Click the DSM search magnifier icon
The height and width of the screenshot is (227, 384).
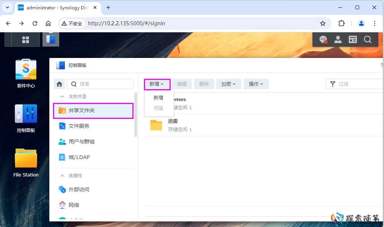(x=367, y=39)
